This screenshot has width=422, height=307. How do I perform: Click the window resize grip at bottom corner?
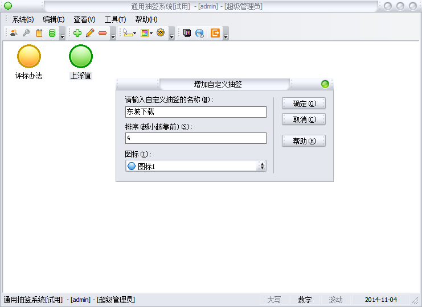(416, 301)
